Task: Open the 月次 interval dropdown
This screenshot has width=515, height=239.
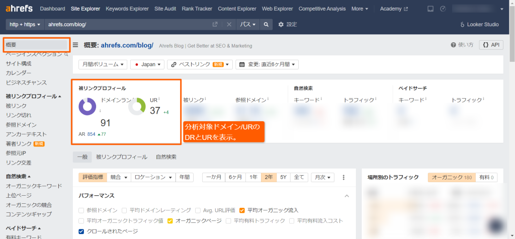Action: 322,177
